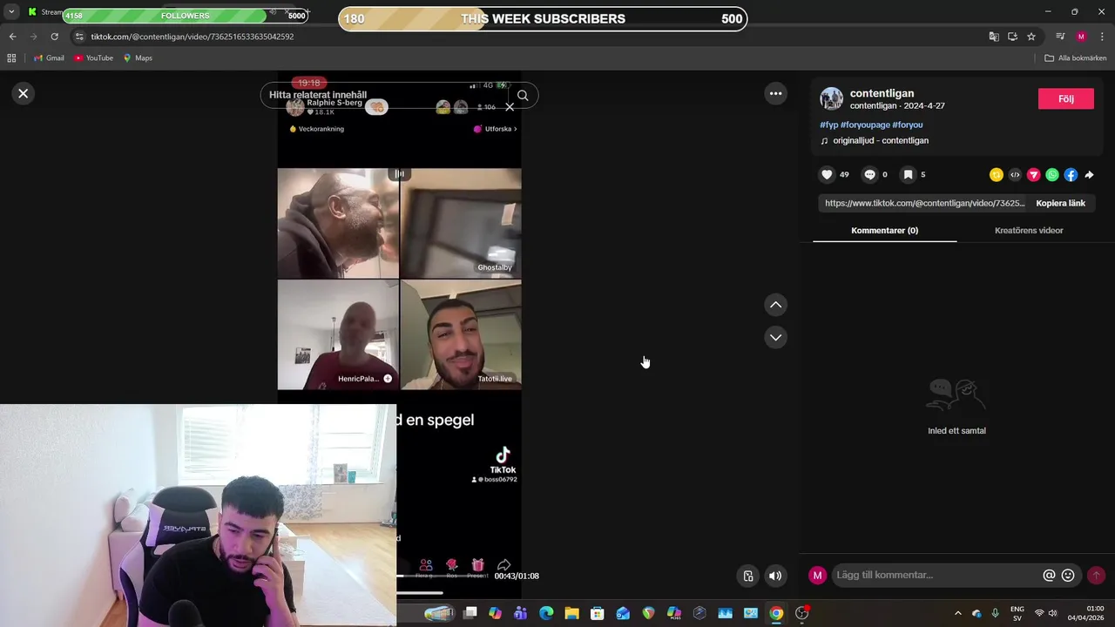Screen dimensions: 1115x627
Task: Post comment with pink arrow button
Action: click(1096, 575)
